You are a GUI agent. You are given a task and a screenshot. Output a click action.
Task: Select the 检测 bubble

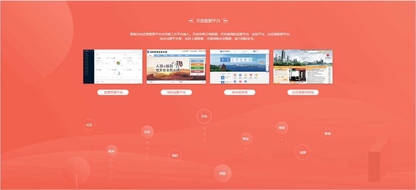coord(303,152)
